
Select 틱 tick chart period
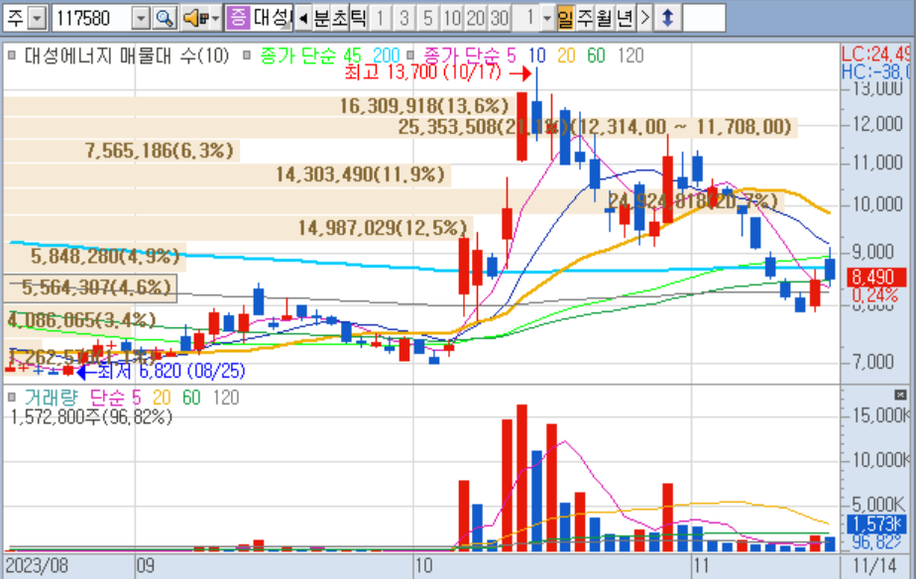point(358,19)
